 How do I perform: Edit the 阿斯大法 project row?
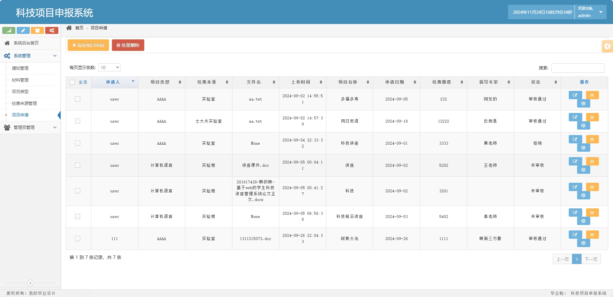[575, 235]
